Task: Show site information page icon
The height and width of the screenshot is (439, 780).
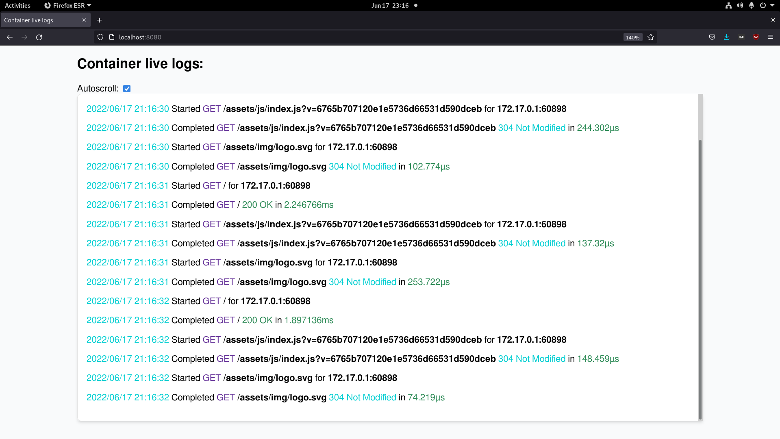Action: pyautogui.click(x=112, y=37)
